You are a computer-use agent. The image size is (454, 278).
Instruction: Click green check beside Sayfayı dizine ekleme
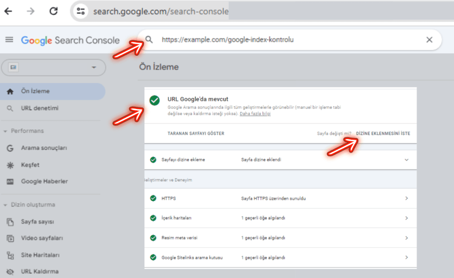click(153, 160)
